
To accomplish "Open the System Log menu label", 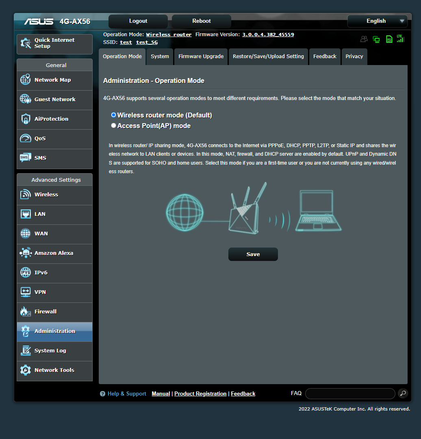I will point(50,350).
